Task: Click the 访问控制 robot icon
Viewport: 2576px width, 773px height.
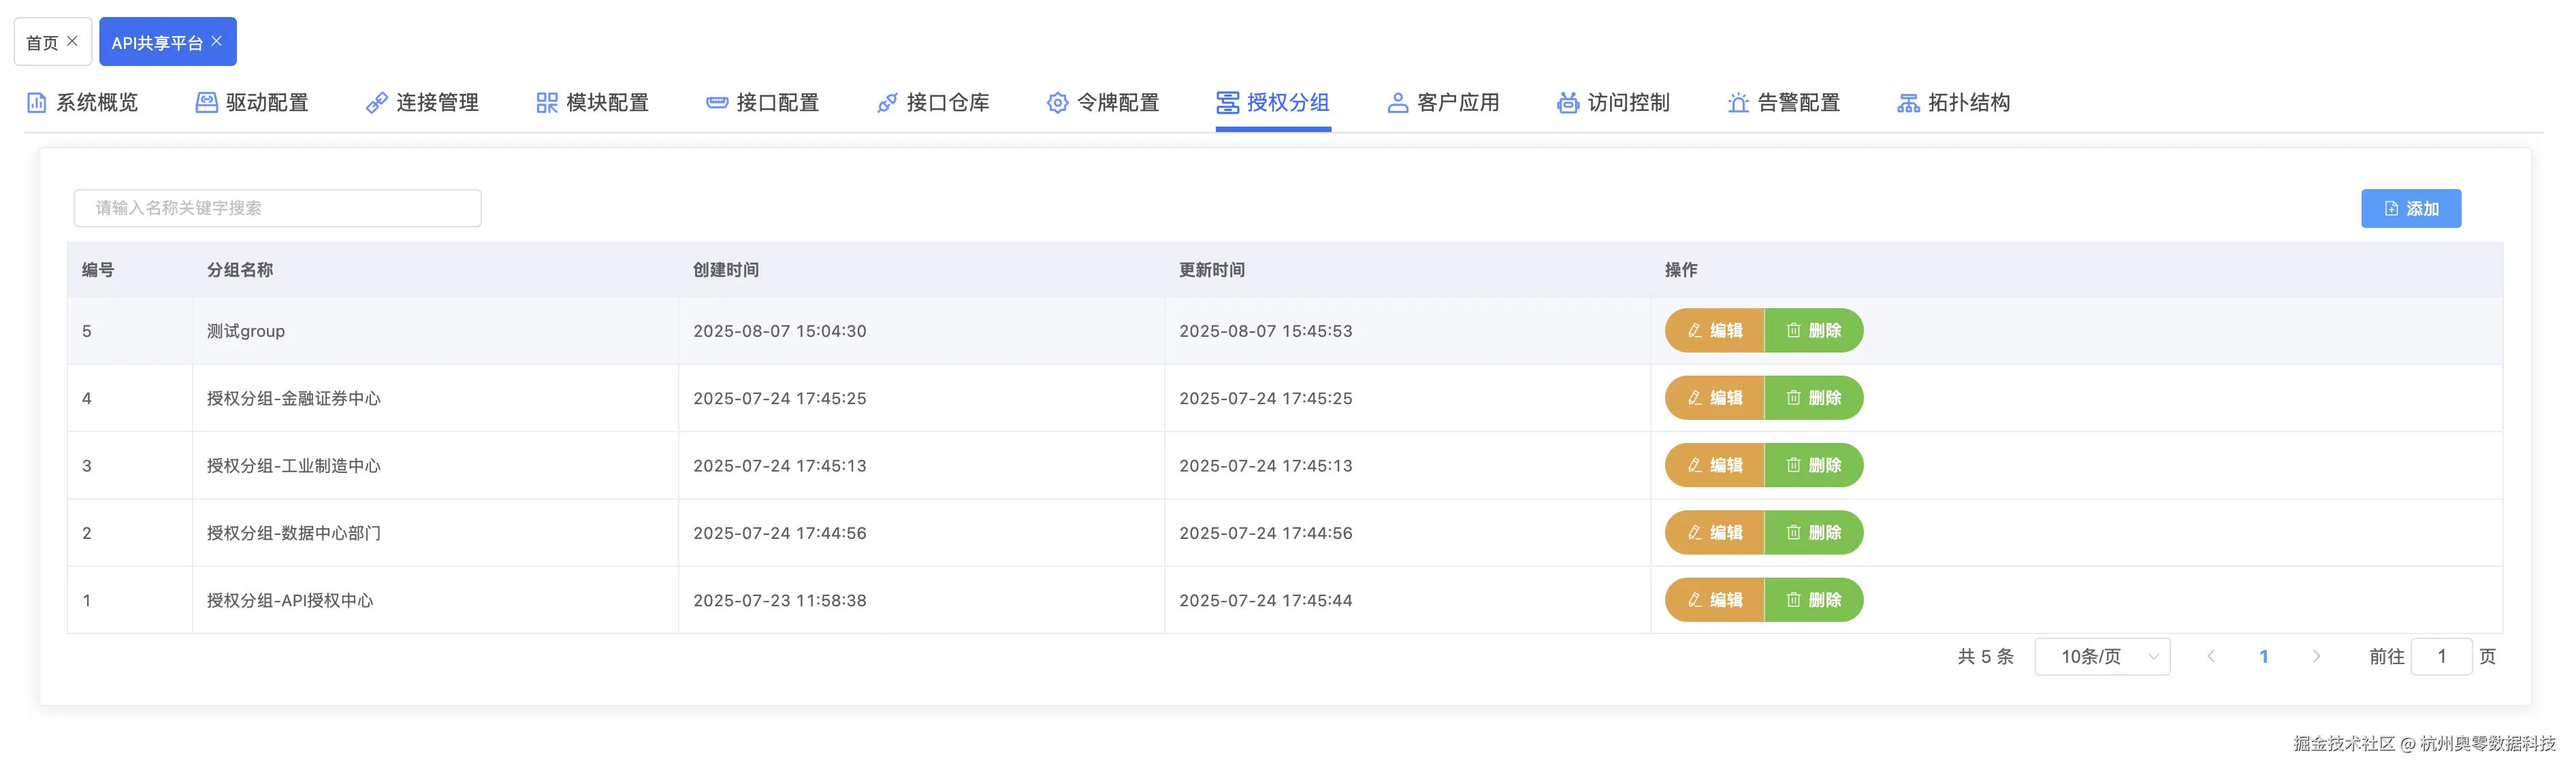Action: pos(1567,103)
